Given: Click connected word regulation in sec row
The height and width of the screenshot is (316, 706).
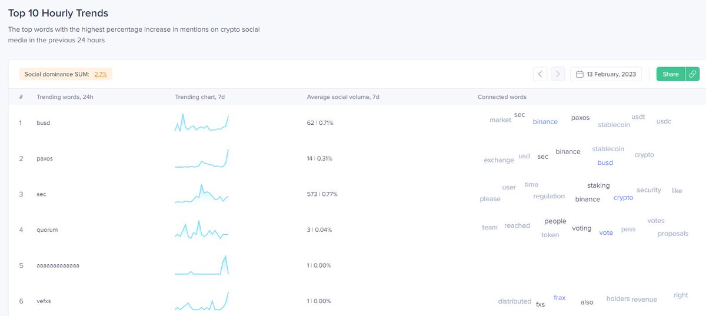Looking at the screenshot, I should pos(549,196).
